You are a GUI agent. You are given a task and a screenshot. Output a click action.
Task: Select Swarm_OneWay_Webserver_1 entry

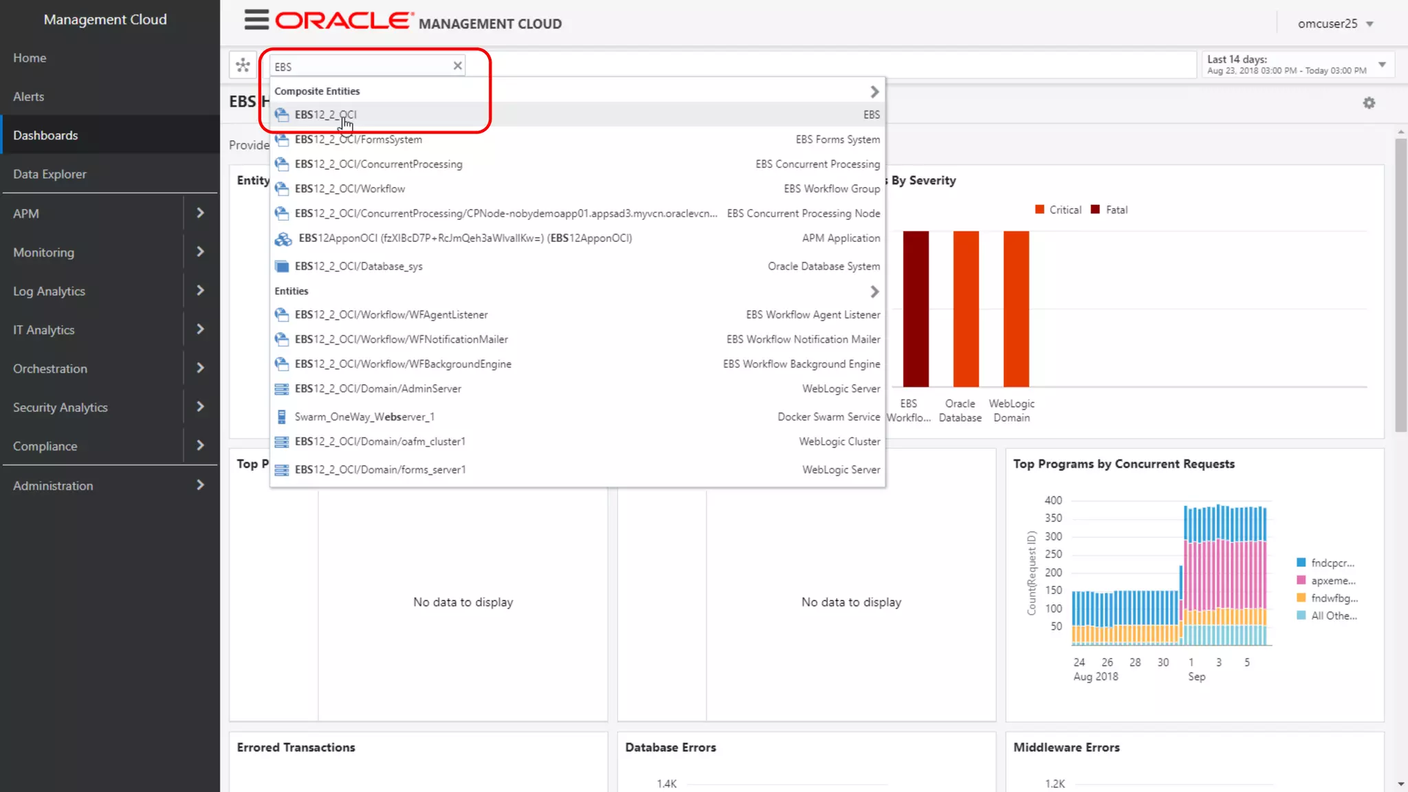(577, 417)
